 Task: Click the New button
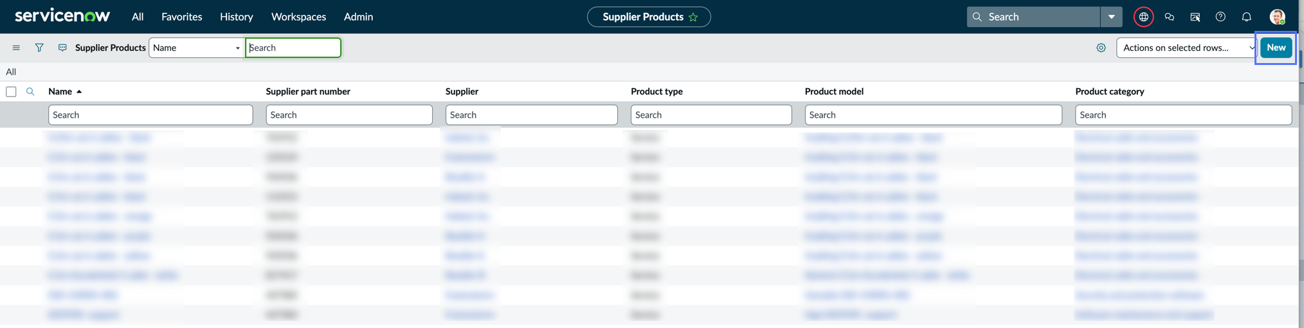[x=1276, y=48]
